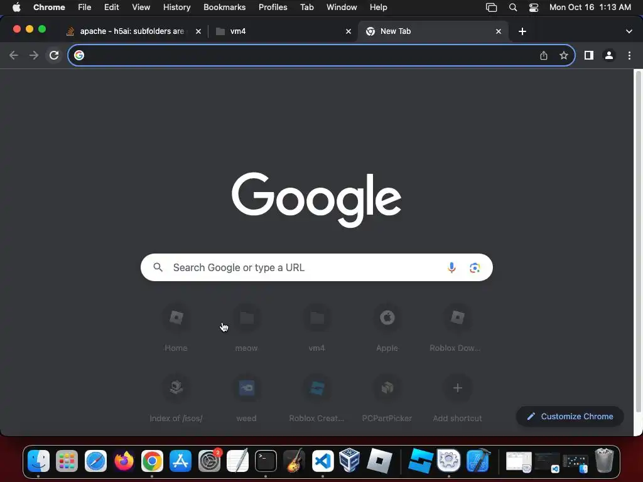Switch to the vm4 tab
643x482 pixels.
pos(283,31)
